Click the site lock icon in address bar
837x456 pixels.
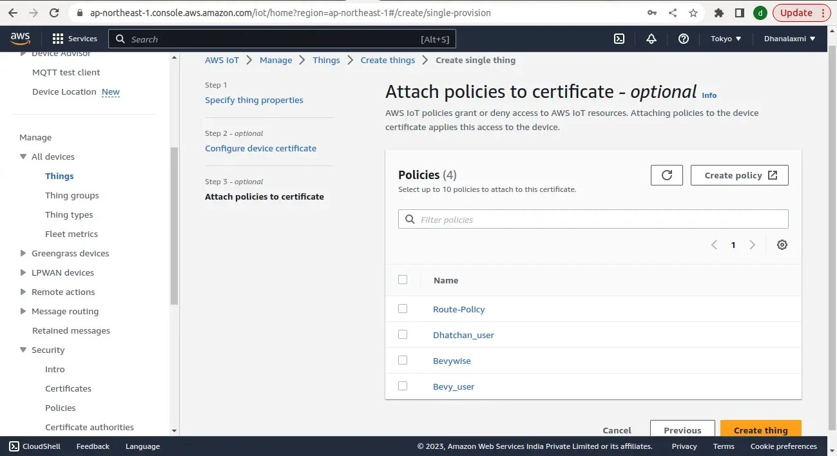[80, 13]
